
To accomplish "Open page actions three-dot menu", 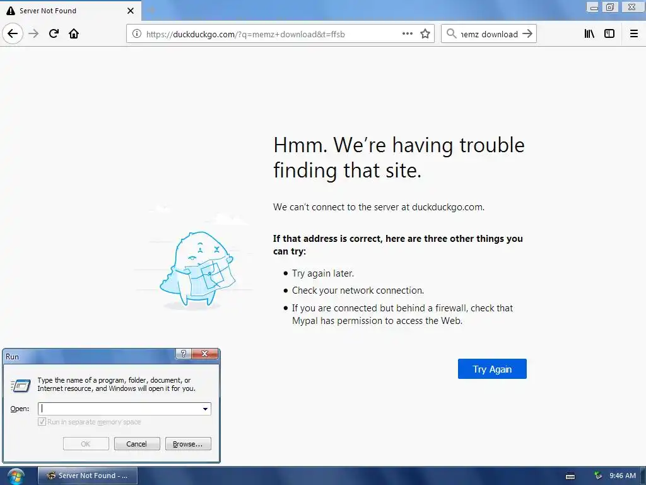I will 407,34.
